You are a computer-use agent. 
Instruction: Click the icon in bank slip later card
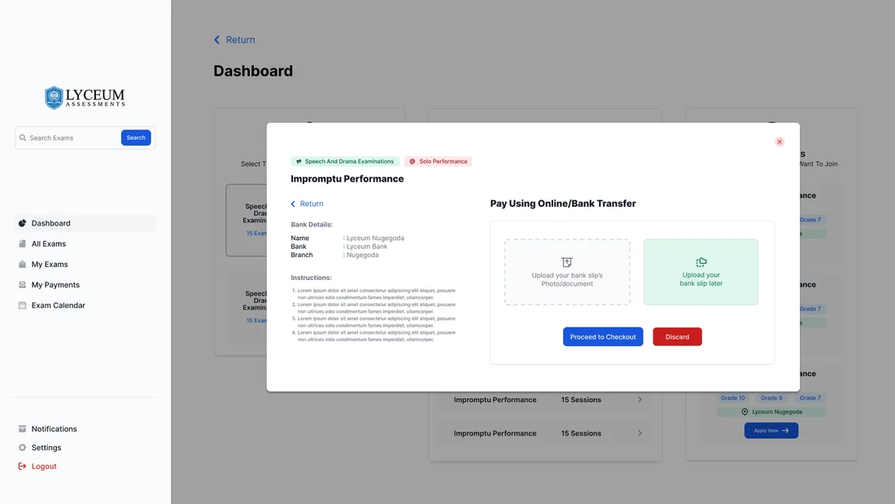tap(701, 262)
